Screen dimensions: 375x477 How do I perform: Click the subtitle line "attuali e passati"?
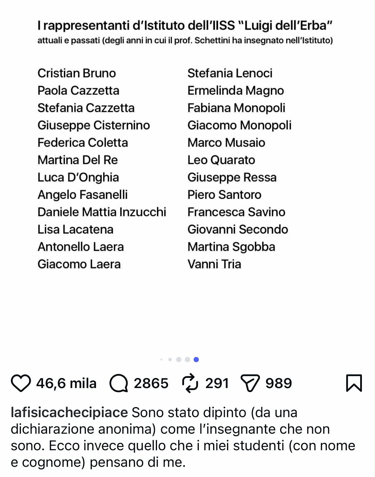185,40
